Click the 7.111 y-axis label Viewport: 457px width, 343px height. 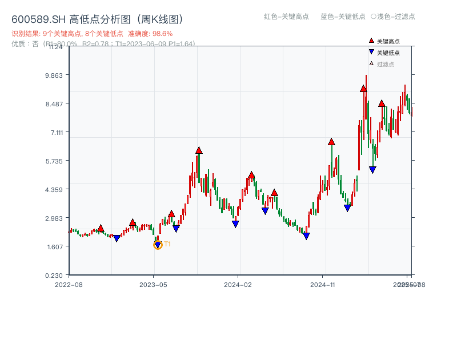(57, 133)
